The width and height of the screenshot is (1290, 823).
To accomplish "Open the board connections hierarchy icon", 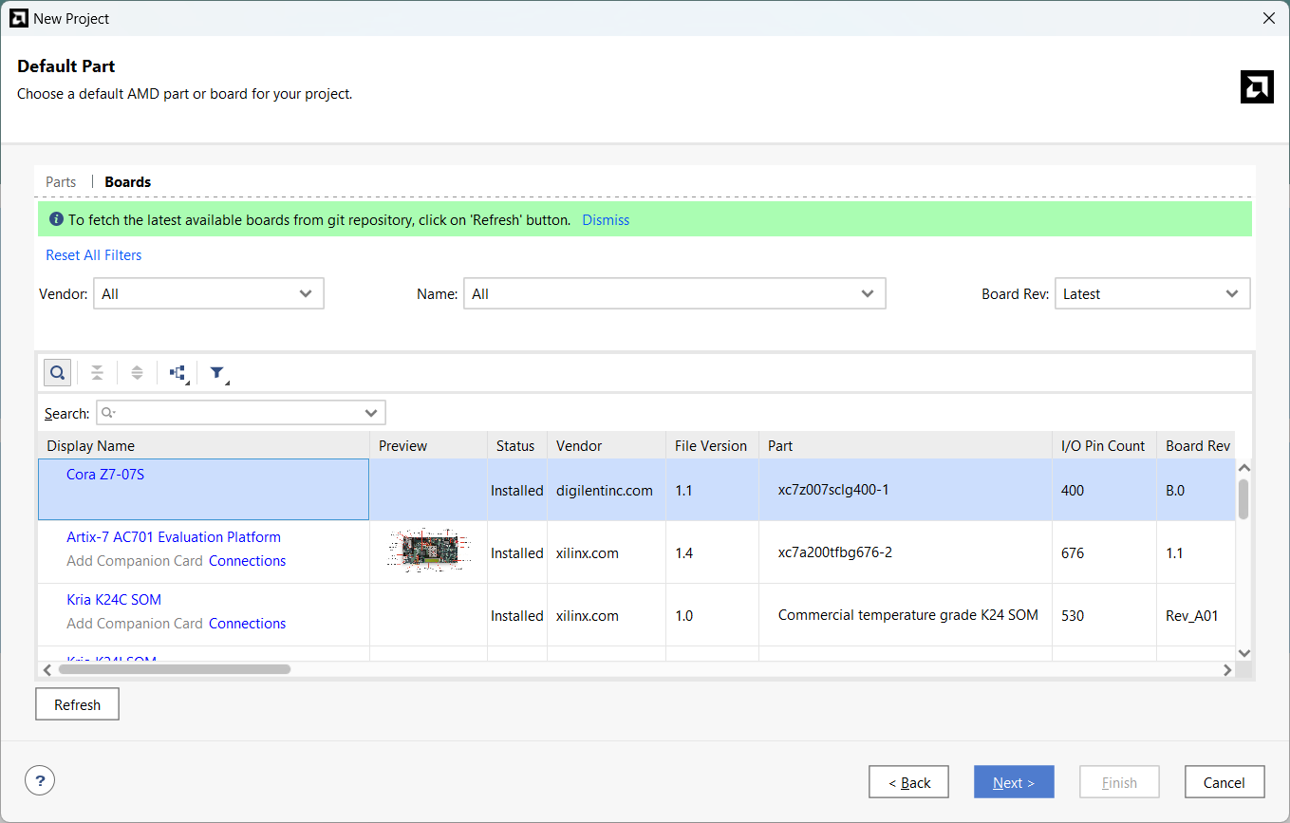I will pyautogui.click(x=178, y=373).
